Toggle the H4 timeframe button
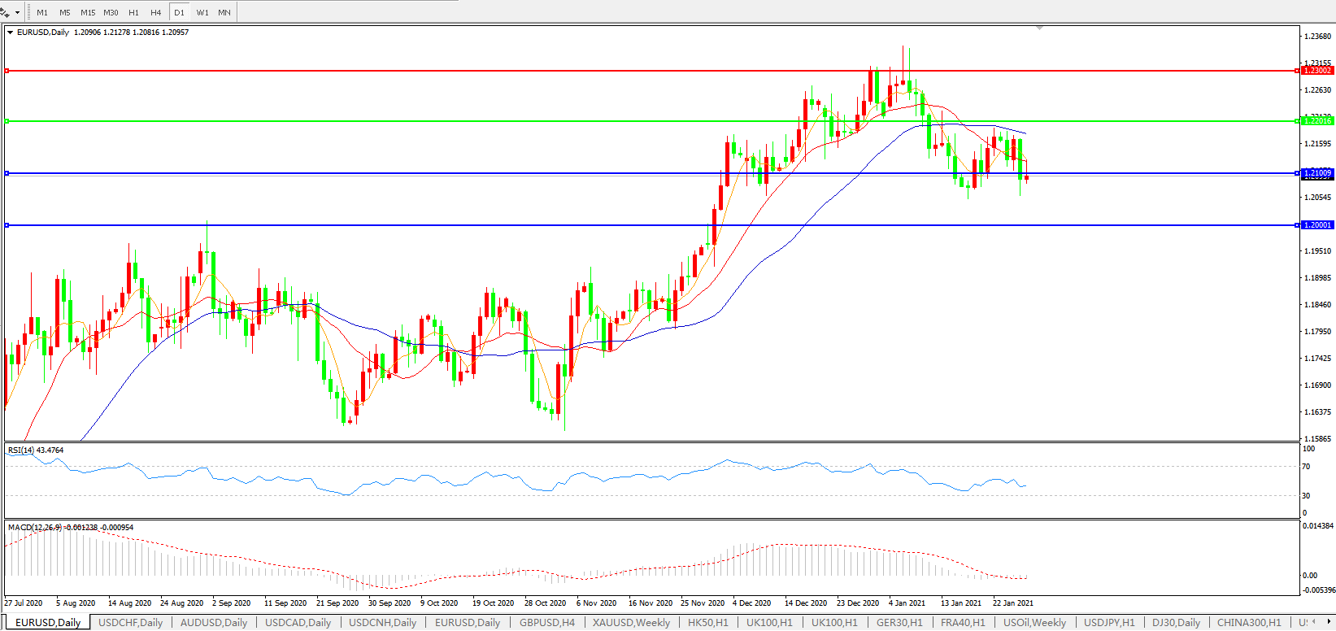The width and height of the screenshot is (1336, 631). click(x=156, y=13)
